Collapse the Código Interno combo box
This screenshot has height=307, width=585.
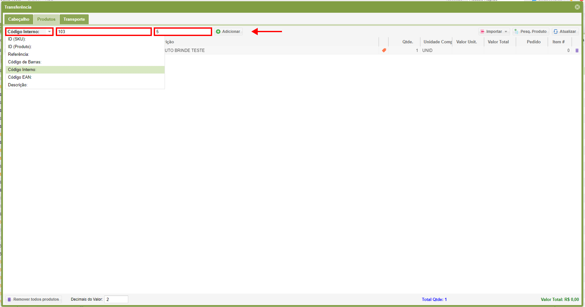pos(49,32)
